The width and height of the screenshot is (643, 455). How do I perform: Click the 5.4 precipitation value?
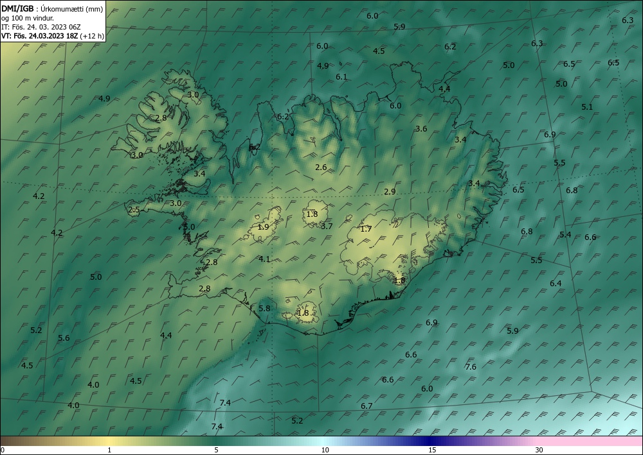tap(565, 234)
